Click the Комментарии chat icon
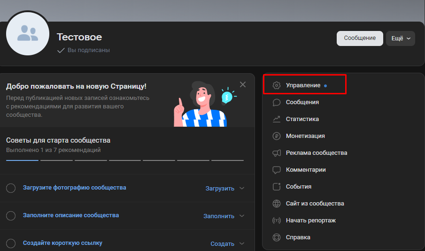This screenshot has height=251, width=425. coord(277,170)
